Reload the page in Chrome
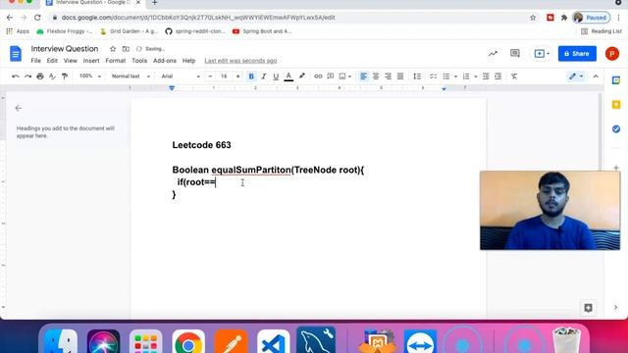 click(37, 18)
